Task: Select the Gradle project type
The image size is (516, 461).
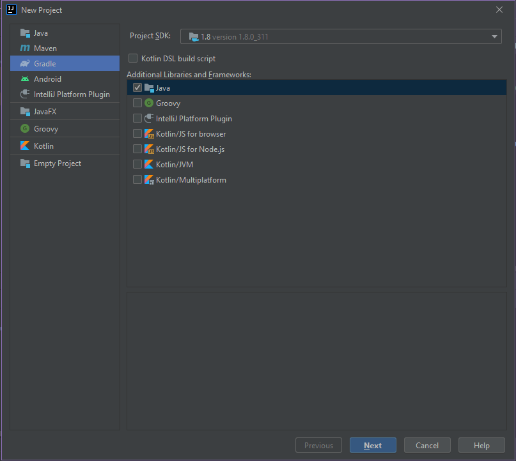Action: pyautogui.click(x=65, y=63)
